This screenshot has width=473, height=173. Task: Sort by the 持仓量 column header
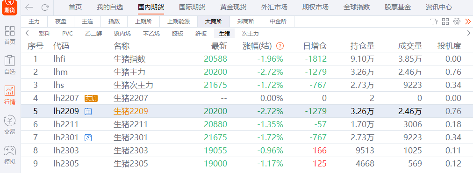tap(362, 46)
